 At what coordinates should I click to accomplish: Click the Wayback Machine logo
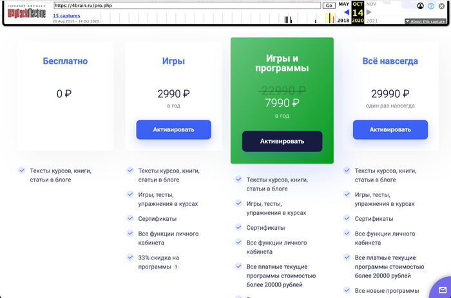[26, 13]
